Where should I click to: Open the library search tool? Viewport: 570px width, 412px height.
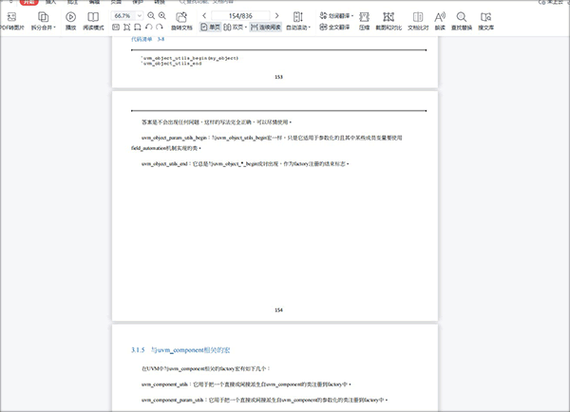[485, 21]
